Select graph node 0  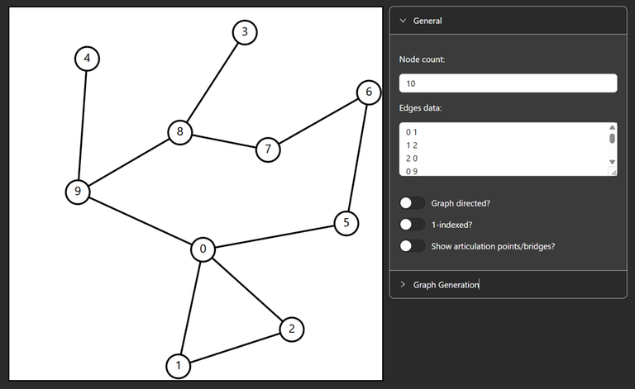click(x=203, y=249)
